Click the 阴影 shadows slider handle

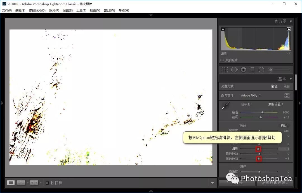click(x=258, y=149)
